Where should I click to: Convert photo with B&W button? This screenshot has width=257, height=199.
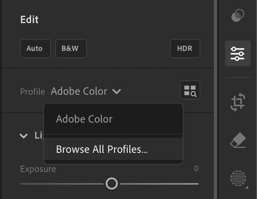(x=71, y=49)
